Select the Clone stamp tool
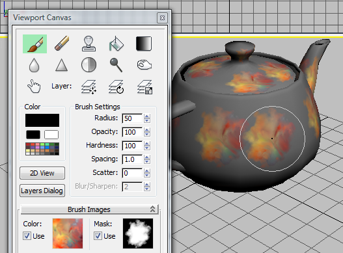The height and width of the screenshot is (253, 343). [x=89, y=44]
